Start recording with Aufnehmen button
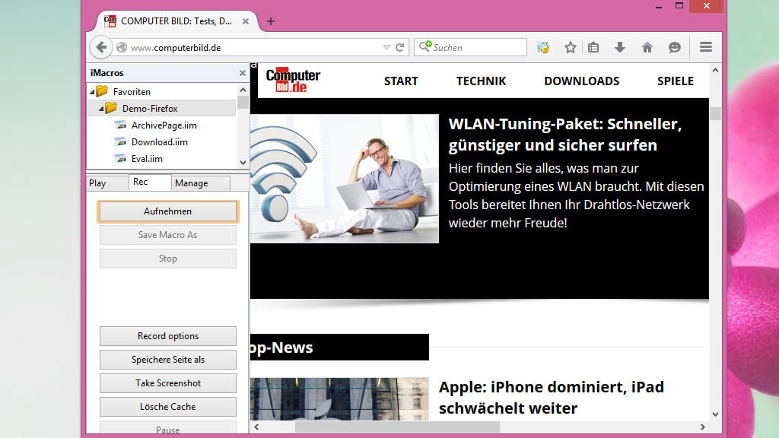 click(168, 211)
